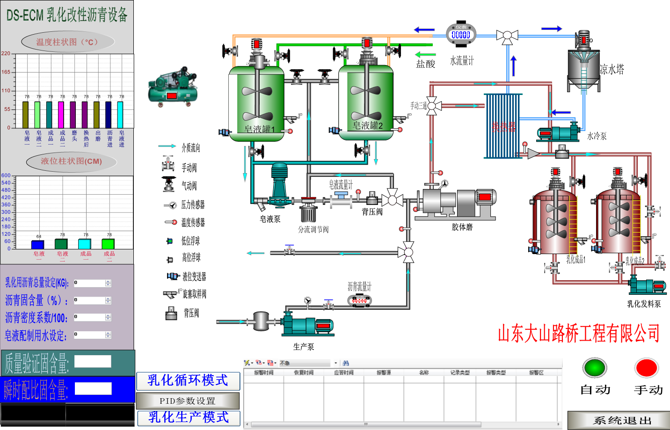Screen dimensions: 670x430
Task: Click the cyan product one (成品一) level bar
Action: [x=85, y=243]
